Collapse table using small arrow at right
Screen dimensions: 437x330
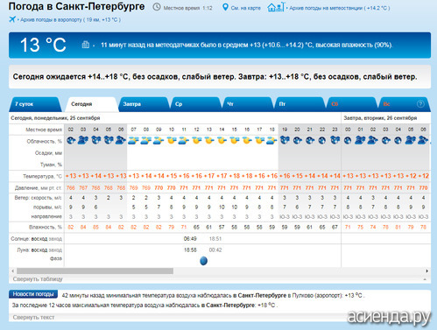(x=425, y=279)
